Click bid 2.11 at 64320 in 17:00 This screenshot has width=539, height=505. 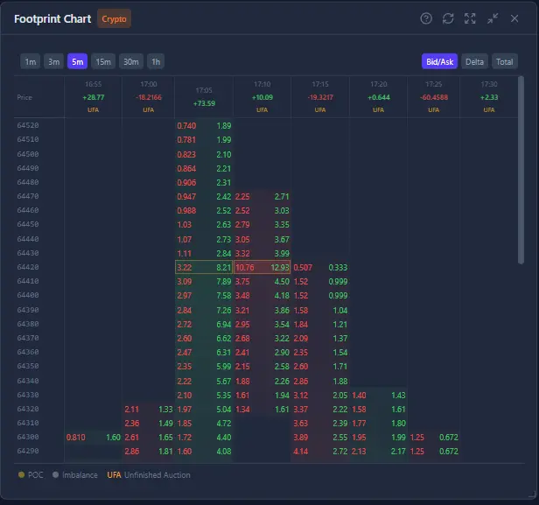click(x=131, y=410)
